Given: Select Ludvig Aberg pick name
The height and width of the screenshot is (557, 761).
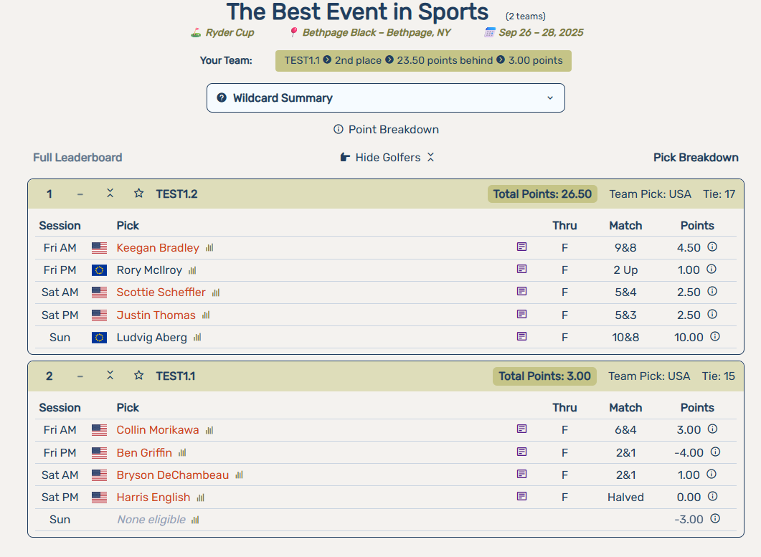Looking at the screenshot, I should coord(151,338).
